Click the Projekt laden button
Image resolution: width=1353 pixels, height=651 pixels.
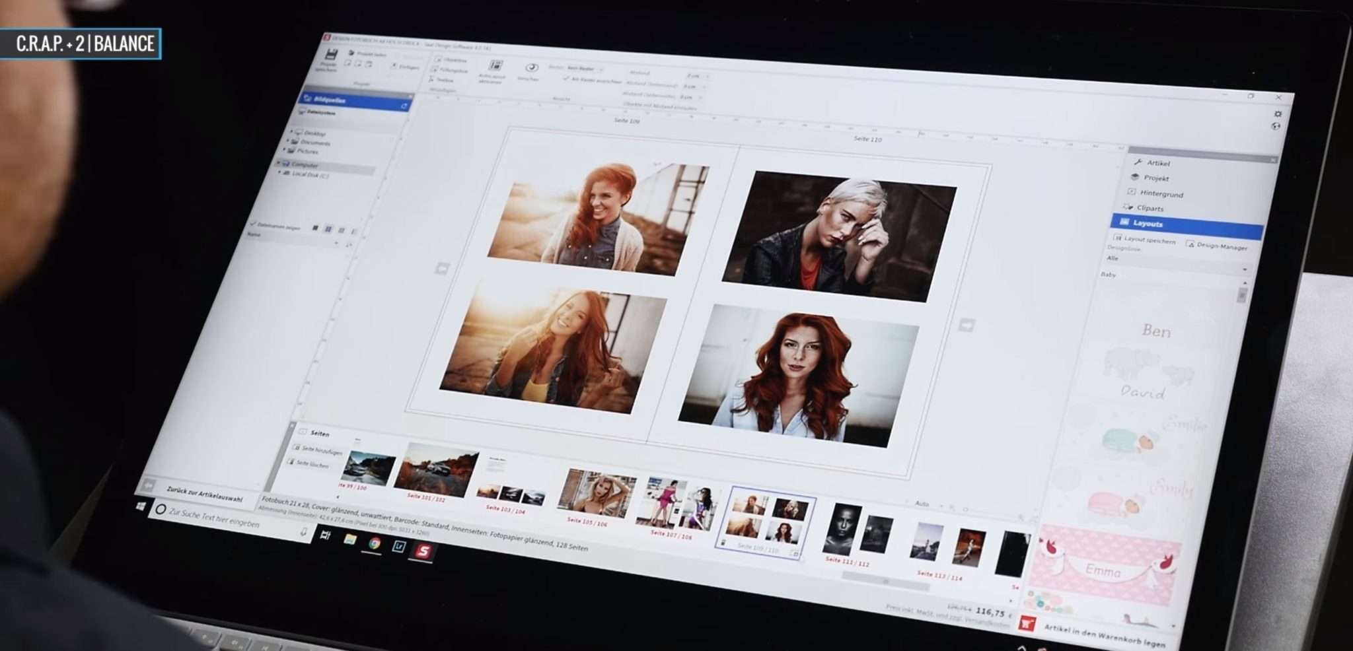(x=368, y=54)
